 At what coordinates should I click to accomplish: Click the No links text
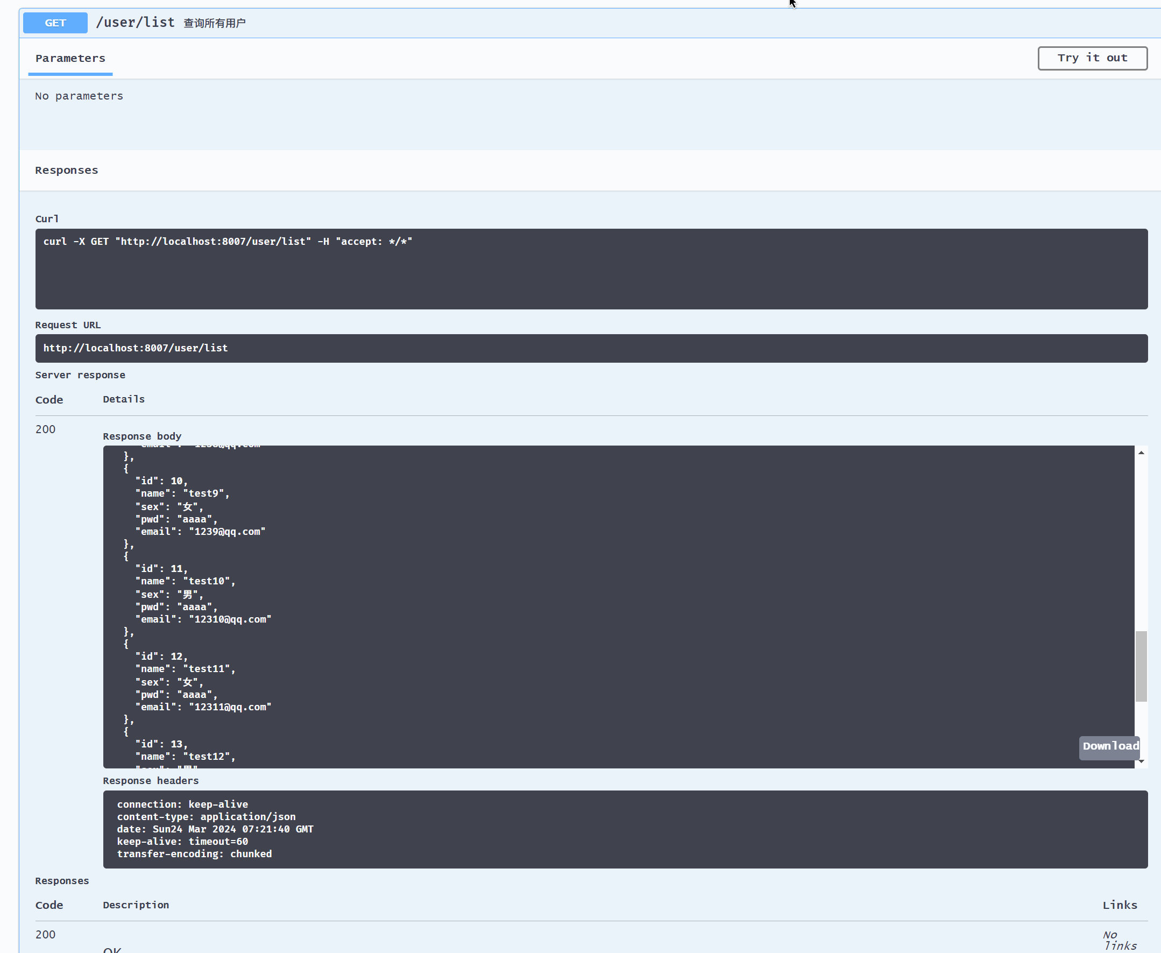coord(1118,940)
